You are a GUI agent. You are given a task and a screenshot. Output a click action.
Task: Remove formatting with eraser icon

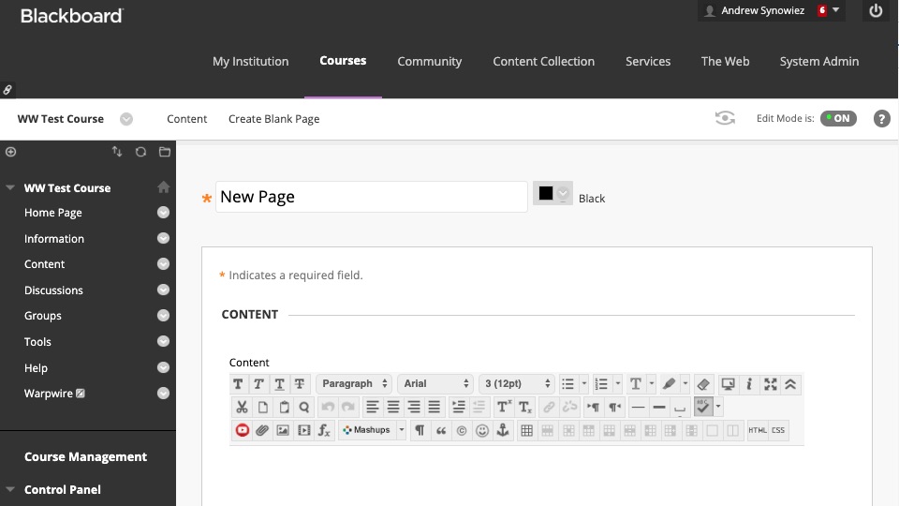(703, 384)
